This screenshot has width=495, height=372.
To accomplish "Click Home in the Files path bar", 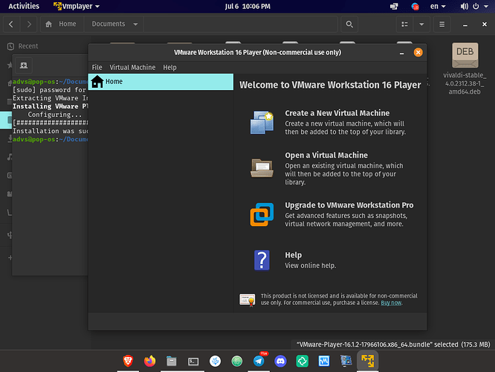I will (x=62, y=24).
